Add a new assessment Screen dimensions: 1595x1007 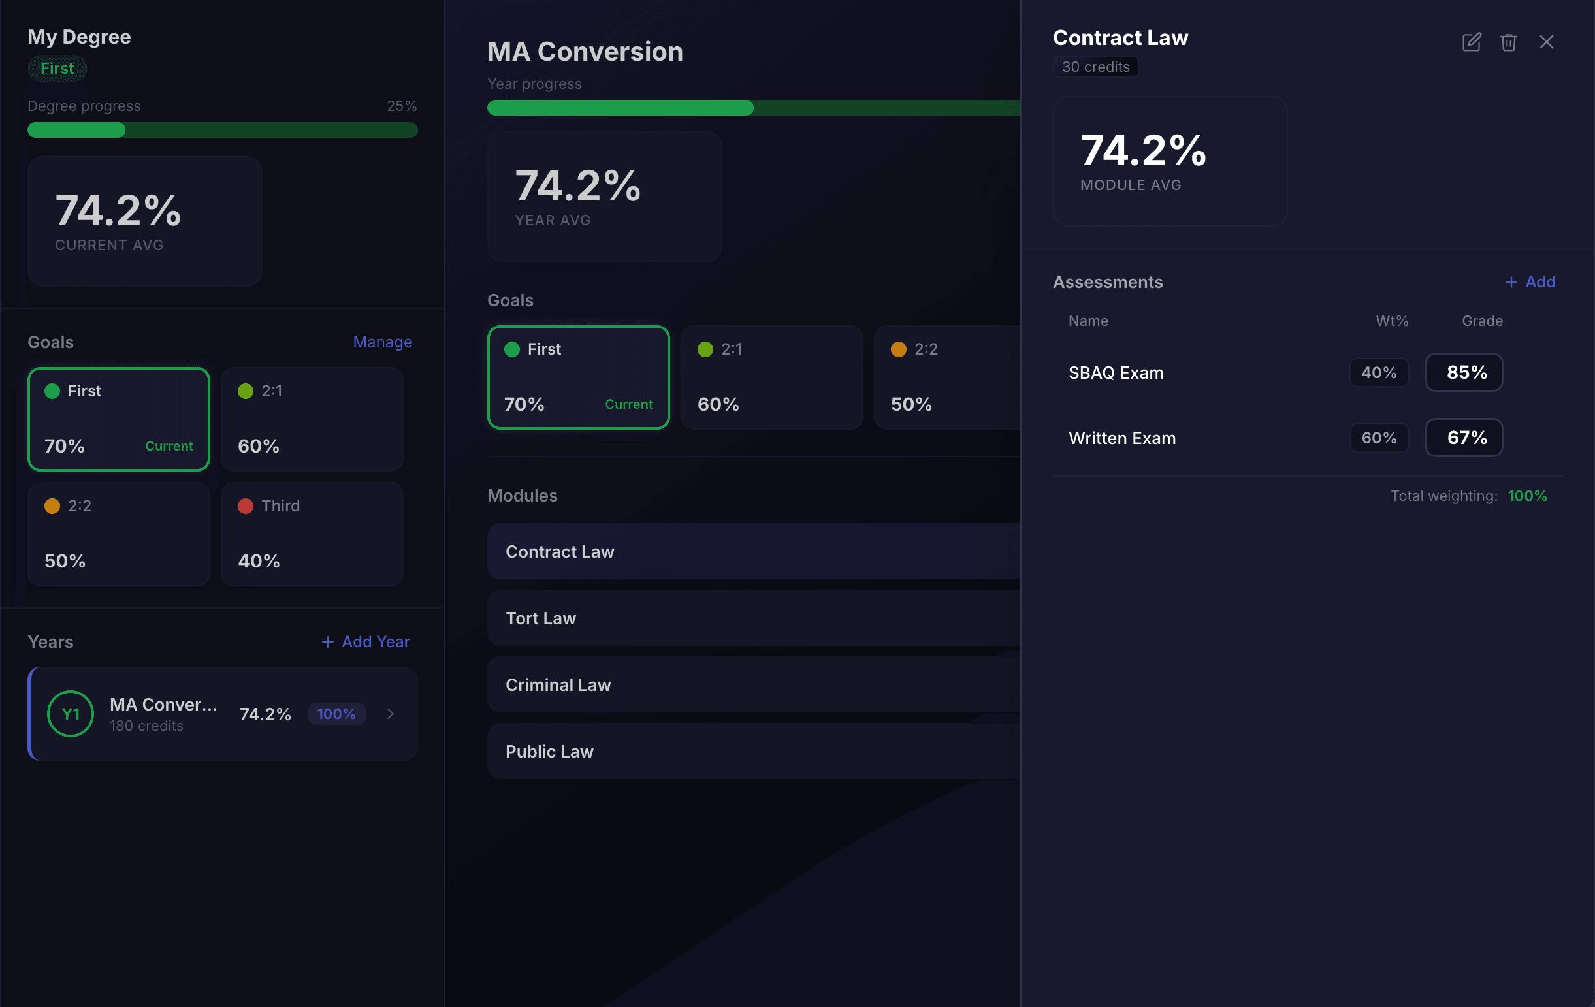(x=1530, y=282)
